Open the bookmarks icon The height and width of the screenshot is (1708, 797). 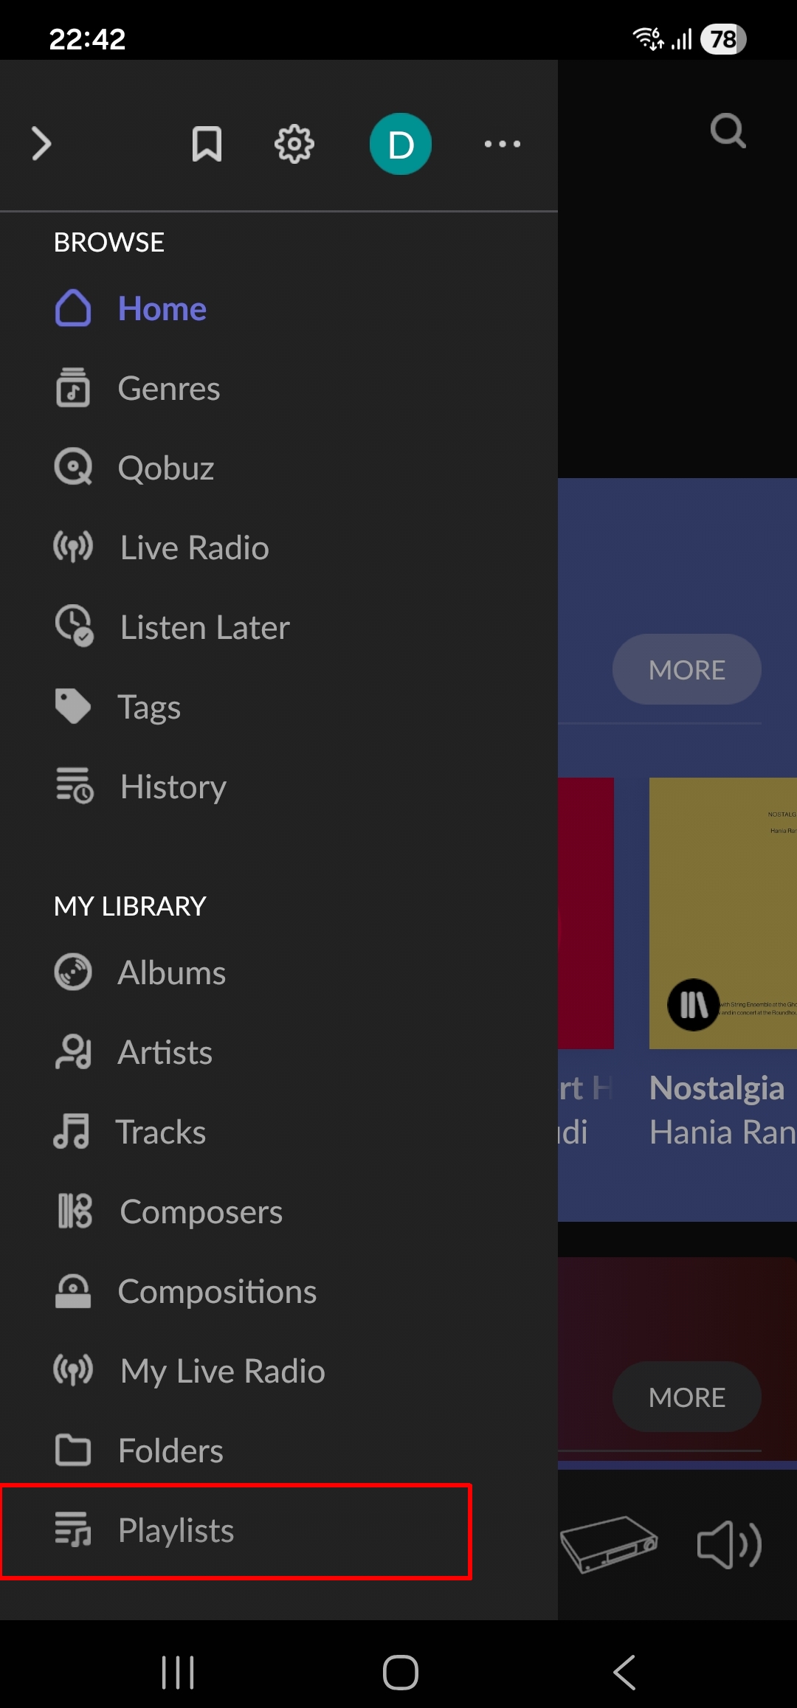coord(207,144)
